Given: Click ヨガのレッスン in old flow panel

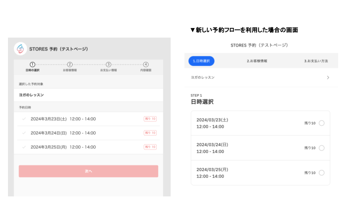Looking at the screenshot, I should point(31,95).
